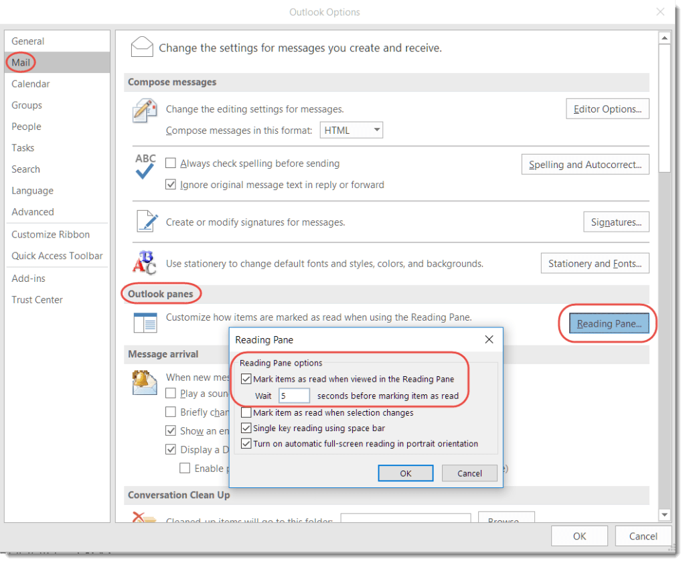Open Spelling and Autocorrect settings

585,164
